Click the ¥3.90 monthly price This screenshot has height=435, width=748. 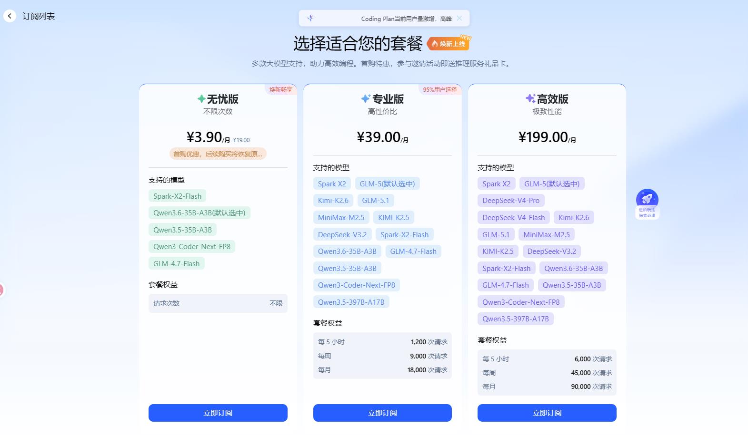pos(208,137)
